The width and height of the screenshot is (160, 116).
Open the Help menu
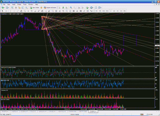37,5
